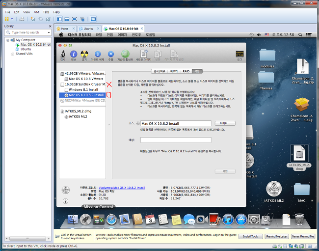Image resolution: width=319 pixels, height=251 pixels.
Task: Click the volume speaker icon in Mac menu bar
Action: (259, 34)
